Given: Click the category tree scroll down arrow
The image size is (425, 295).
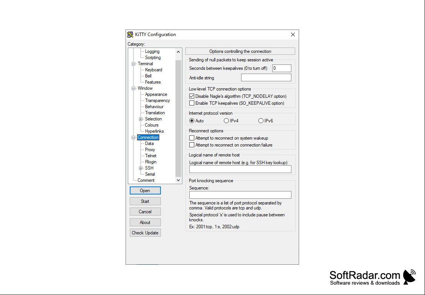Looking at the screenshot, I should click(178, 180).
